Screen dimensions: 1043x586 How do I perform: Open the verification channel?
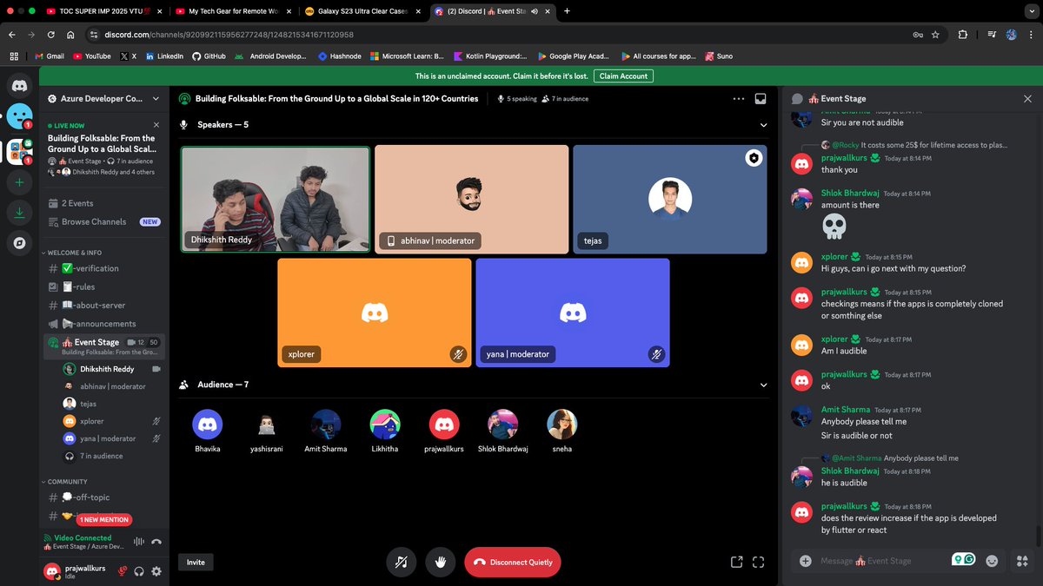pos(104,268)
